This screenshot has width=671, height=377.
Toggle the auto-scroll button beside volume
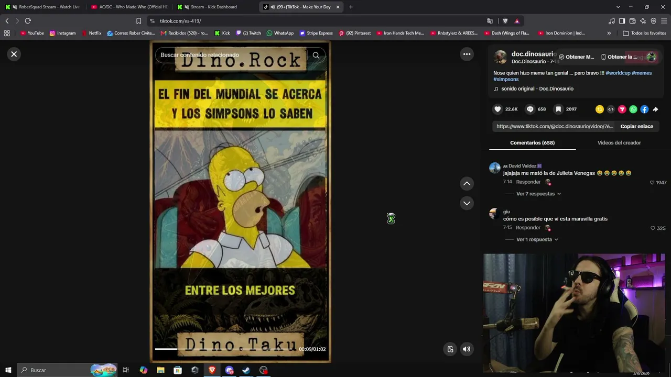click(450, 349)
